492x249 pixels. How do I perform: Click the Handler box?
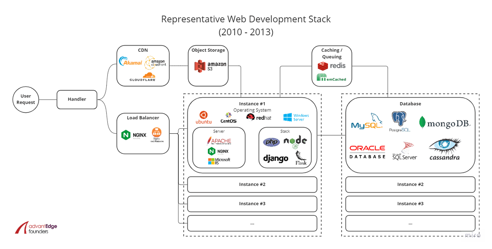(x=77, y=99)
